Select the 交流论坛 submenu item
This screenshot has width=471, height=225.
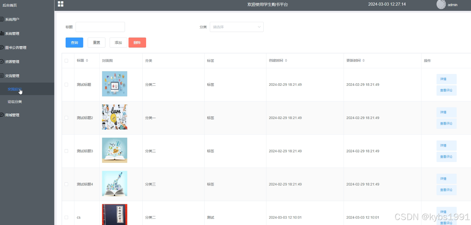(27, 89)
